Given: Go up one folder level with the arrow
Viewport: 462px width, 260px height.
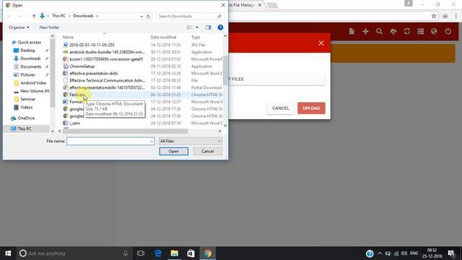Looking at the screenshot, I should pyautogui.click(x=34, y=16).
